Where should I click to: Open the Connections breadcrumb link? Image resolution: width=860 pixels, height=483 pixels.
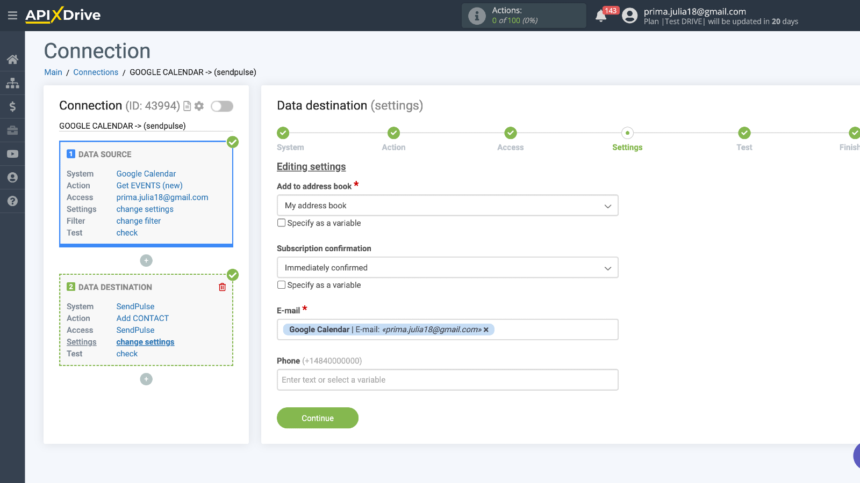96,72
